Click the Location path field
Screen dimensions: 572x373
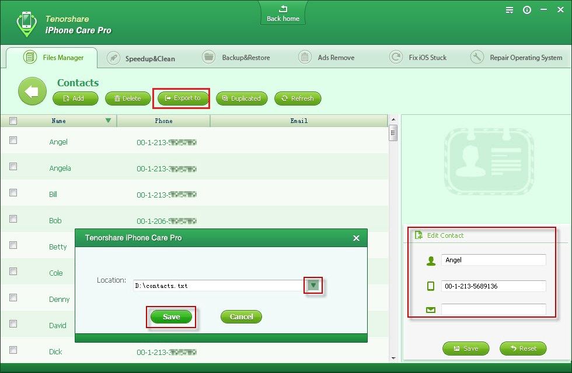219,286
